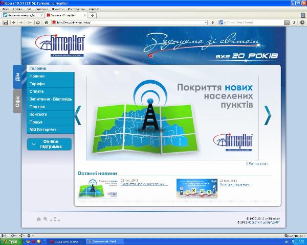Launch Opera from the quick launch icon
This screenshot has width=307, height=245.
tap(33, 241)
